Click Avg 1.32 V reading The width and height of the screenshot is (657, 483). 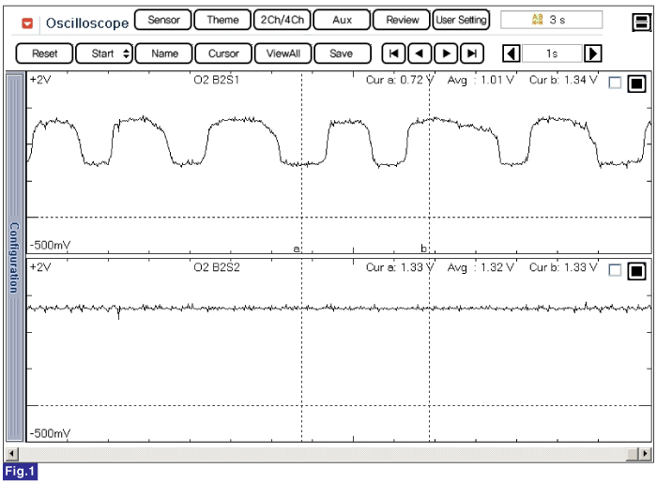click(481, 267)
